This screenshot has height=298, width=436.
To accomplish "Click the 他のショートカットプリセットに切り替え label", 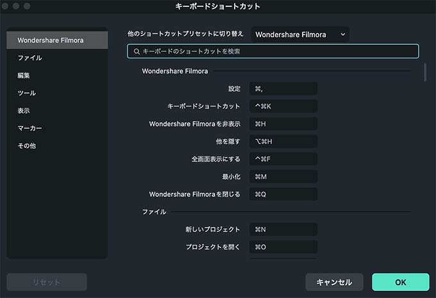I will click(x=185, y=34).
